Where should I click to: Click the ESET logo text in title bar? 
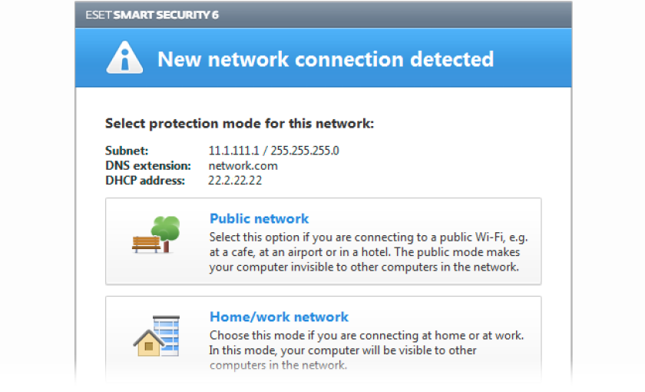point(98,15)
